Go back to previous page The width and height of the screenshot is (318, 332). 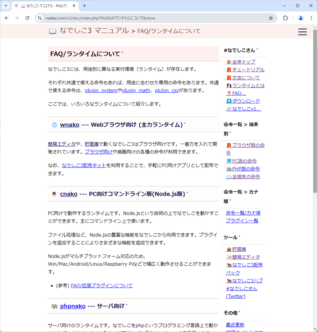pos(7,18)
